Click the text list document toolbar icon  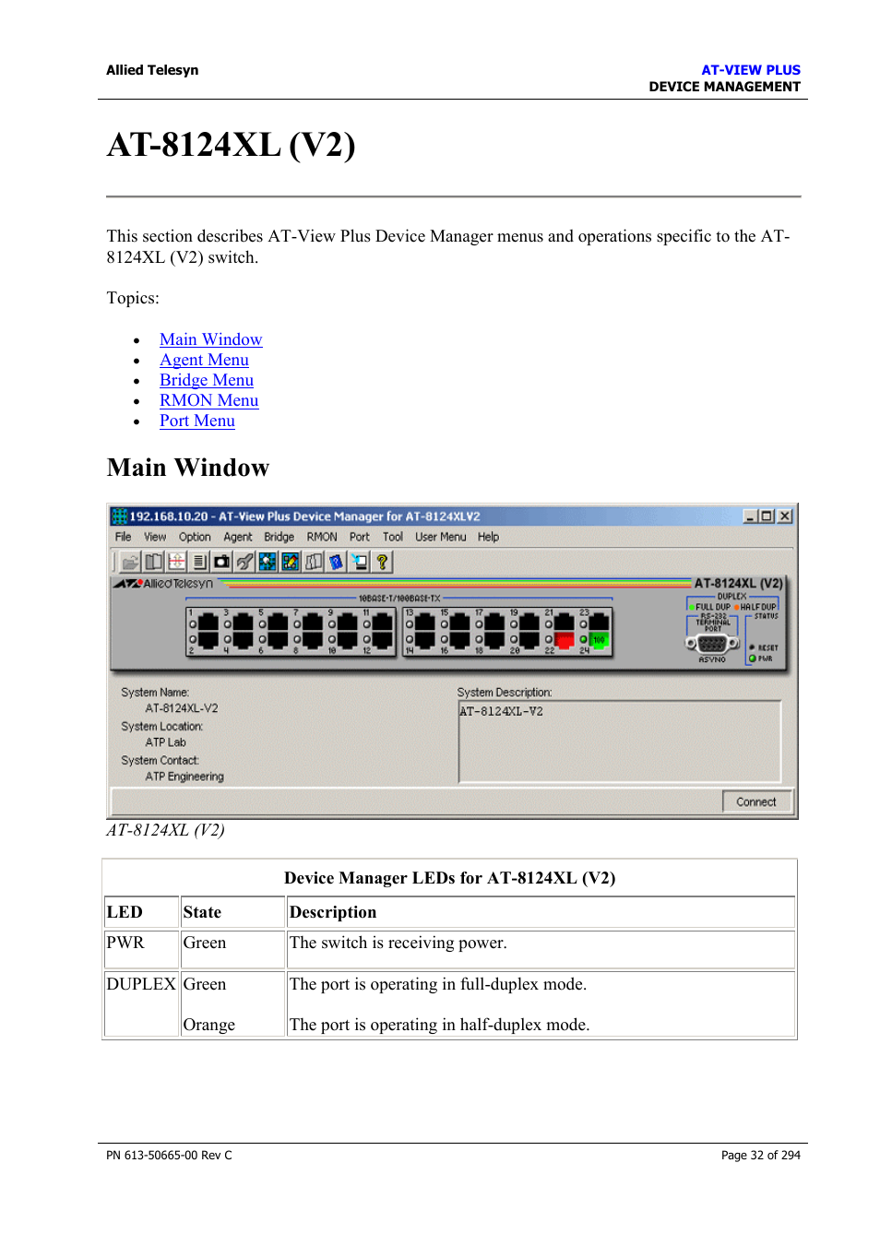point(199,562)
